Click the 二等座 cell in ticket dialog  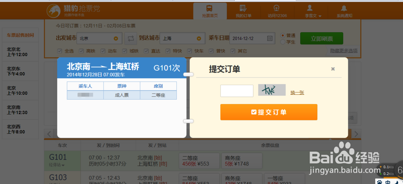(158, 95)
